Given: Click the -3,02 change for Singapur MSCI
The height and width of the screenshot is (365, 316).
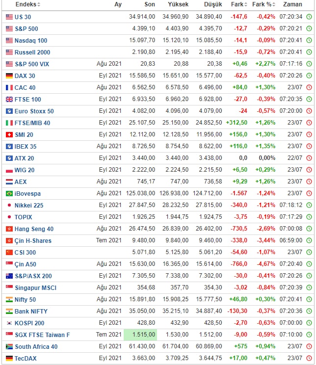Looking at the screenshot, I should pyautogui.click(x=240, y=287).
